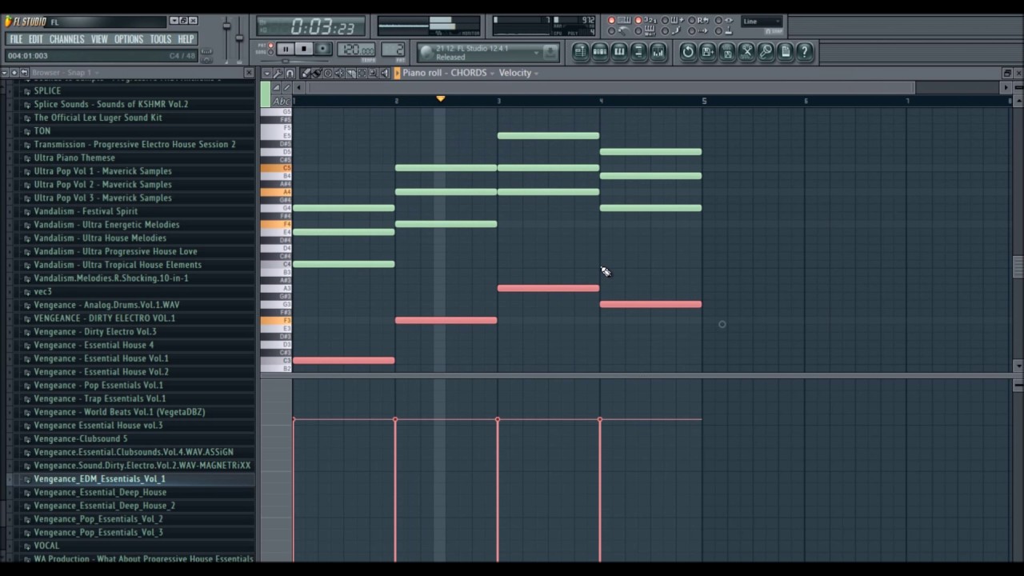Toggle the loop recording R LED
This screenshot has width=1024, height=576.
click(692, 20)
